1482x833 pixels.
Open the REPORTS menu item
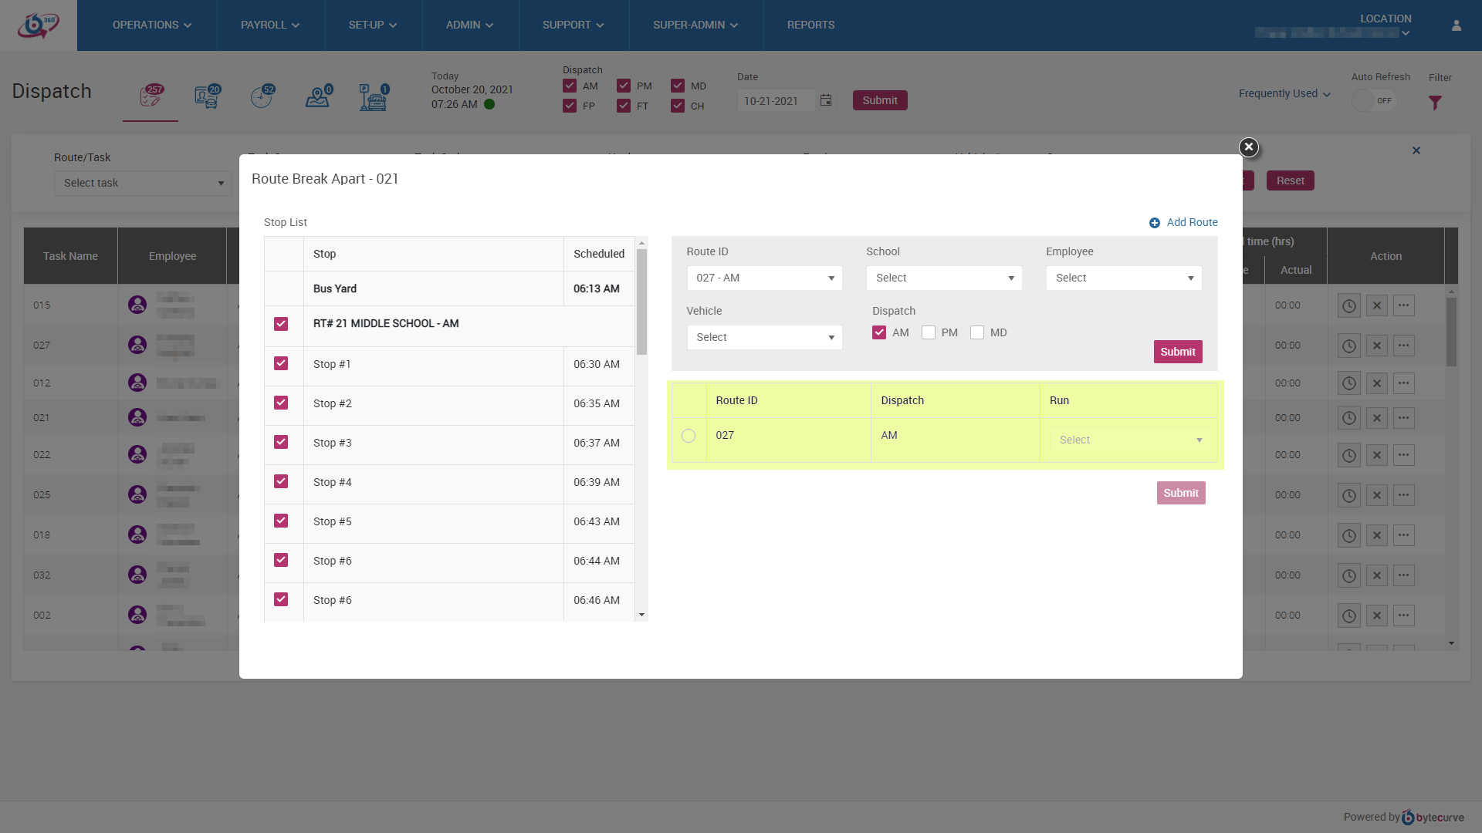pos(810,25)
